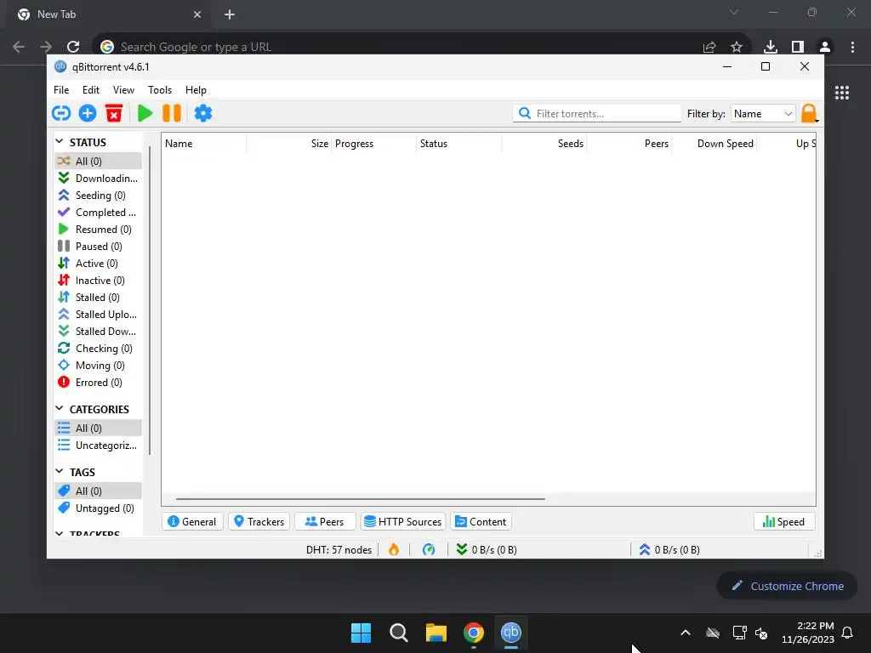Image resolution: width=871 pixels, height=653 pixels.
Task: Select the Active (0) filter
Action: coord(99,264)
